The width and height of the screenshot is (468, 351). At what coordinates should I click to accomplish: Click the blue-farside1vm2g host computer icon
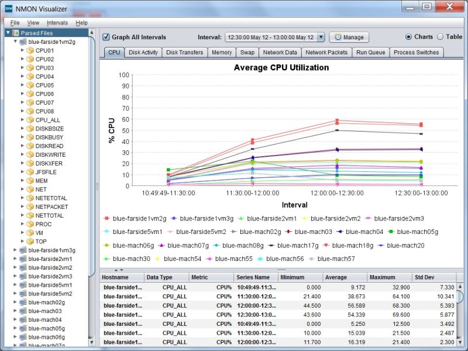pyautogui.click(x=23, y=42)
